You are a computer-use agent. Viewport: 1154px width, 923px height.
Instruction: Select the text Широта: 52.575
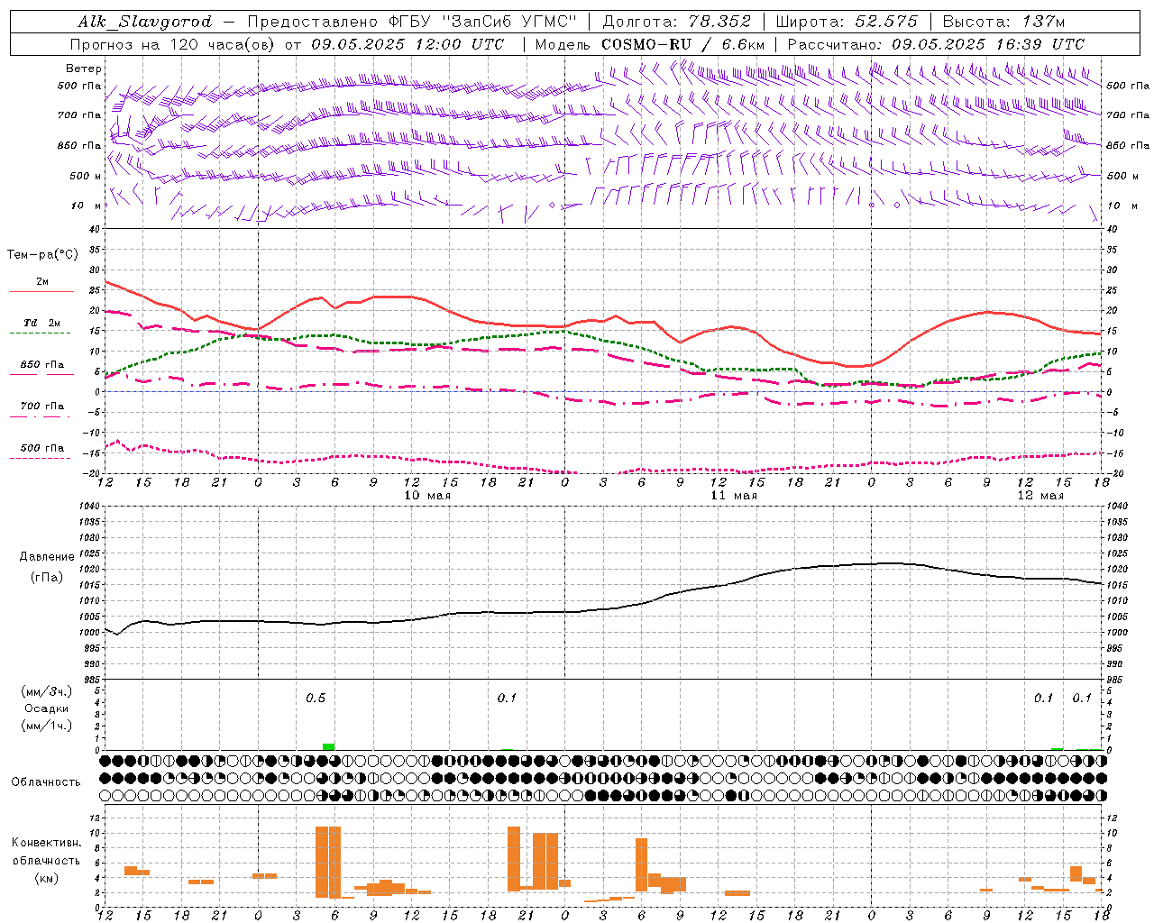pos(847,22)
